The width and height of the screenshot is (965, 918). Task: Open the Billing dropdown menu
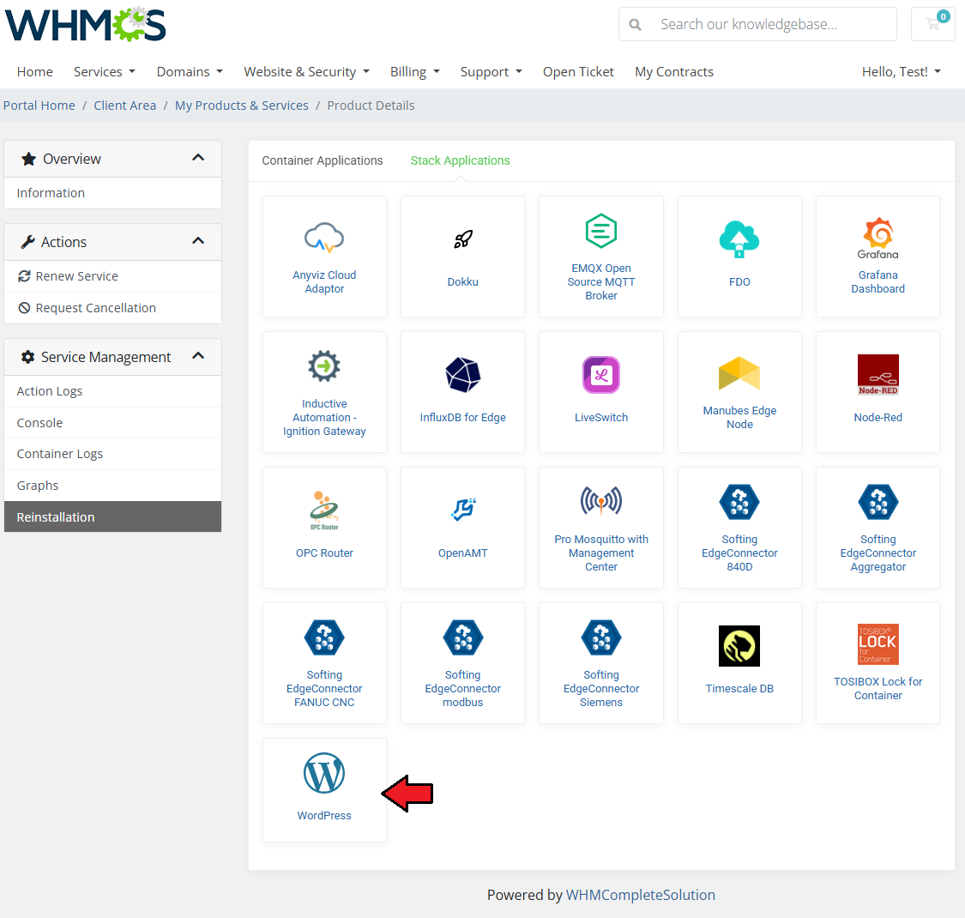pos(415,72)
